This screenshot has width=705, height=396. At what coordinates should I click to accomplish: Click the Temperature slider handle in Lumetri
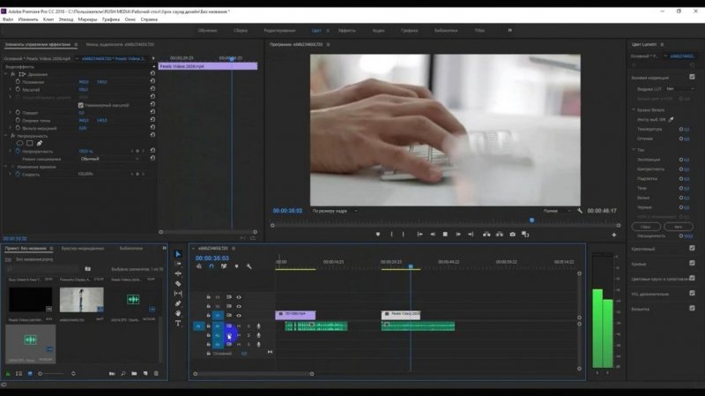click(682, 129)
